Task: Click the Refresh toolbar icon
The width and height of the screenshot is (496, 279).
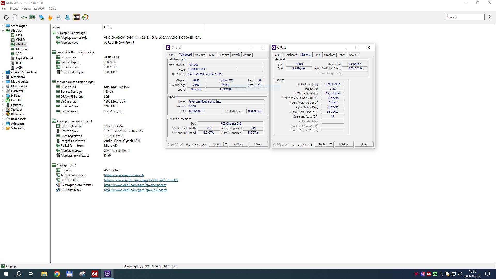Action: coord(6,17)
